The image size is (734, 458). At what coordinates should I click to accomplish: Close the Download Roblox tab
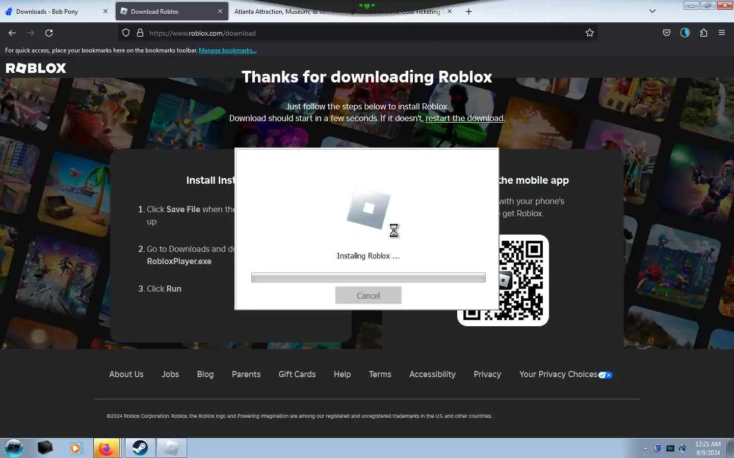point(220,11)
